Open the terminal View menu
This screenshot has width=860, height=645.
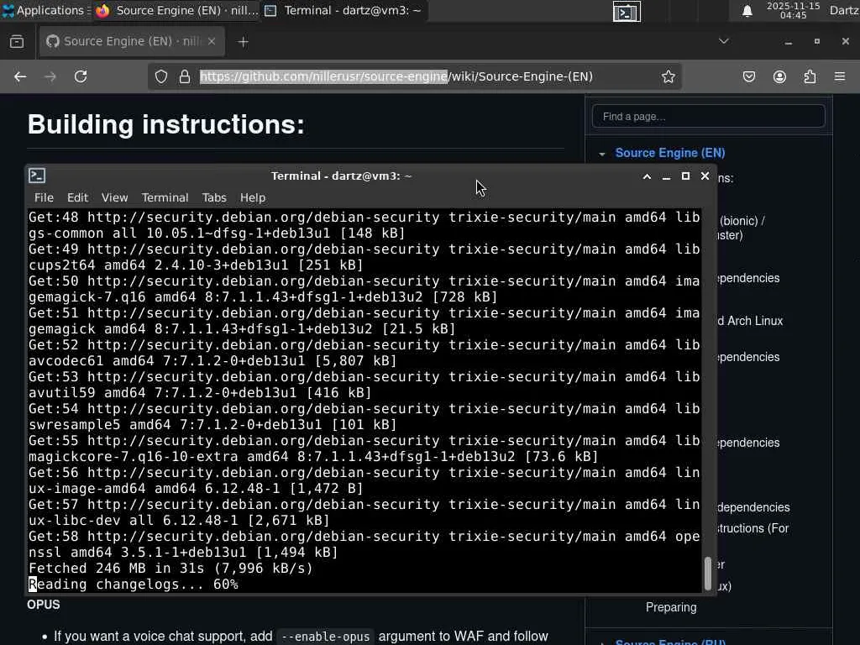coord(114,197)
